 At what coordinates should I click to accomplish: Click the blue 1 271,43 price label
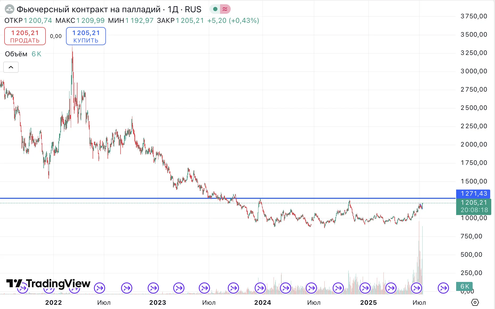[473, 194]
